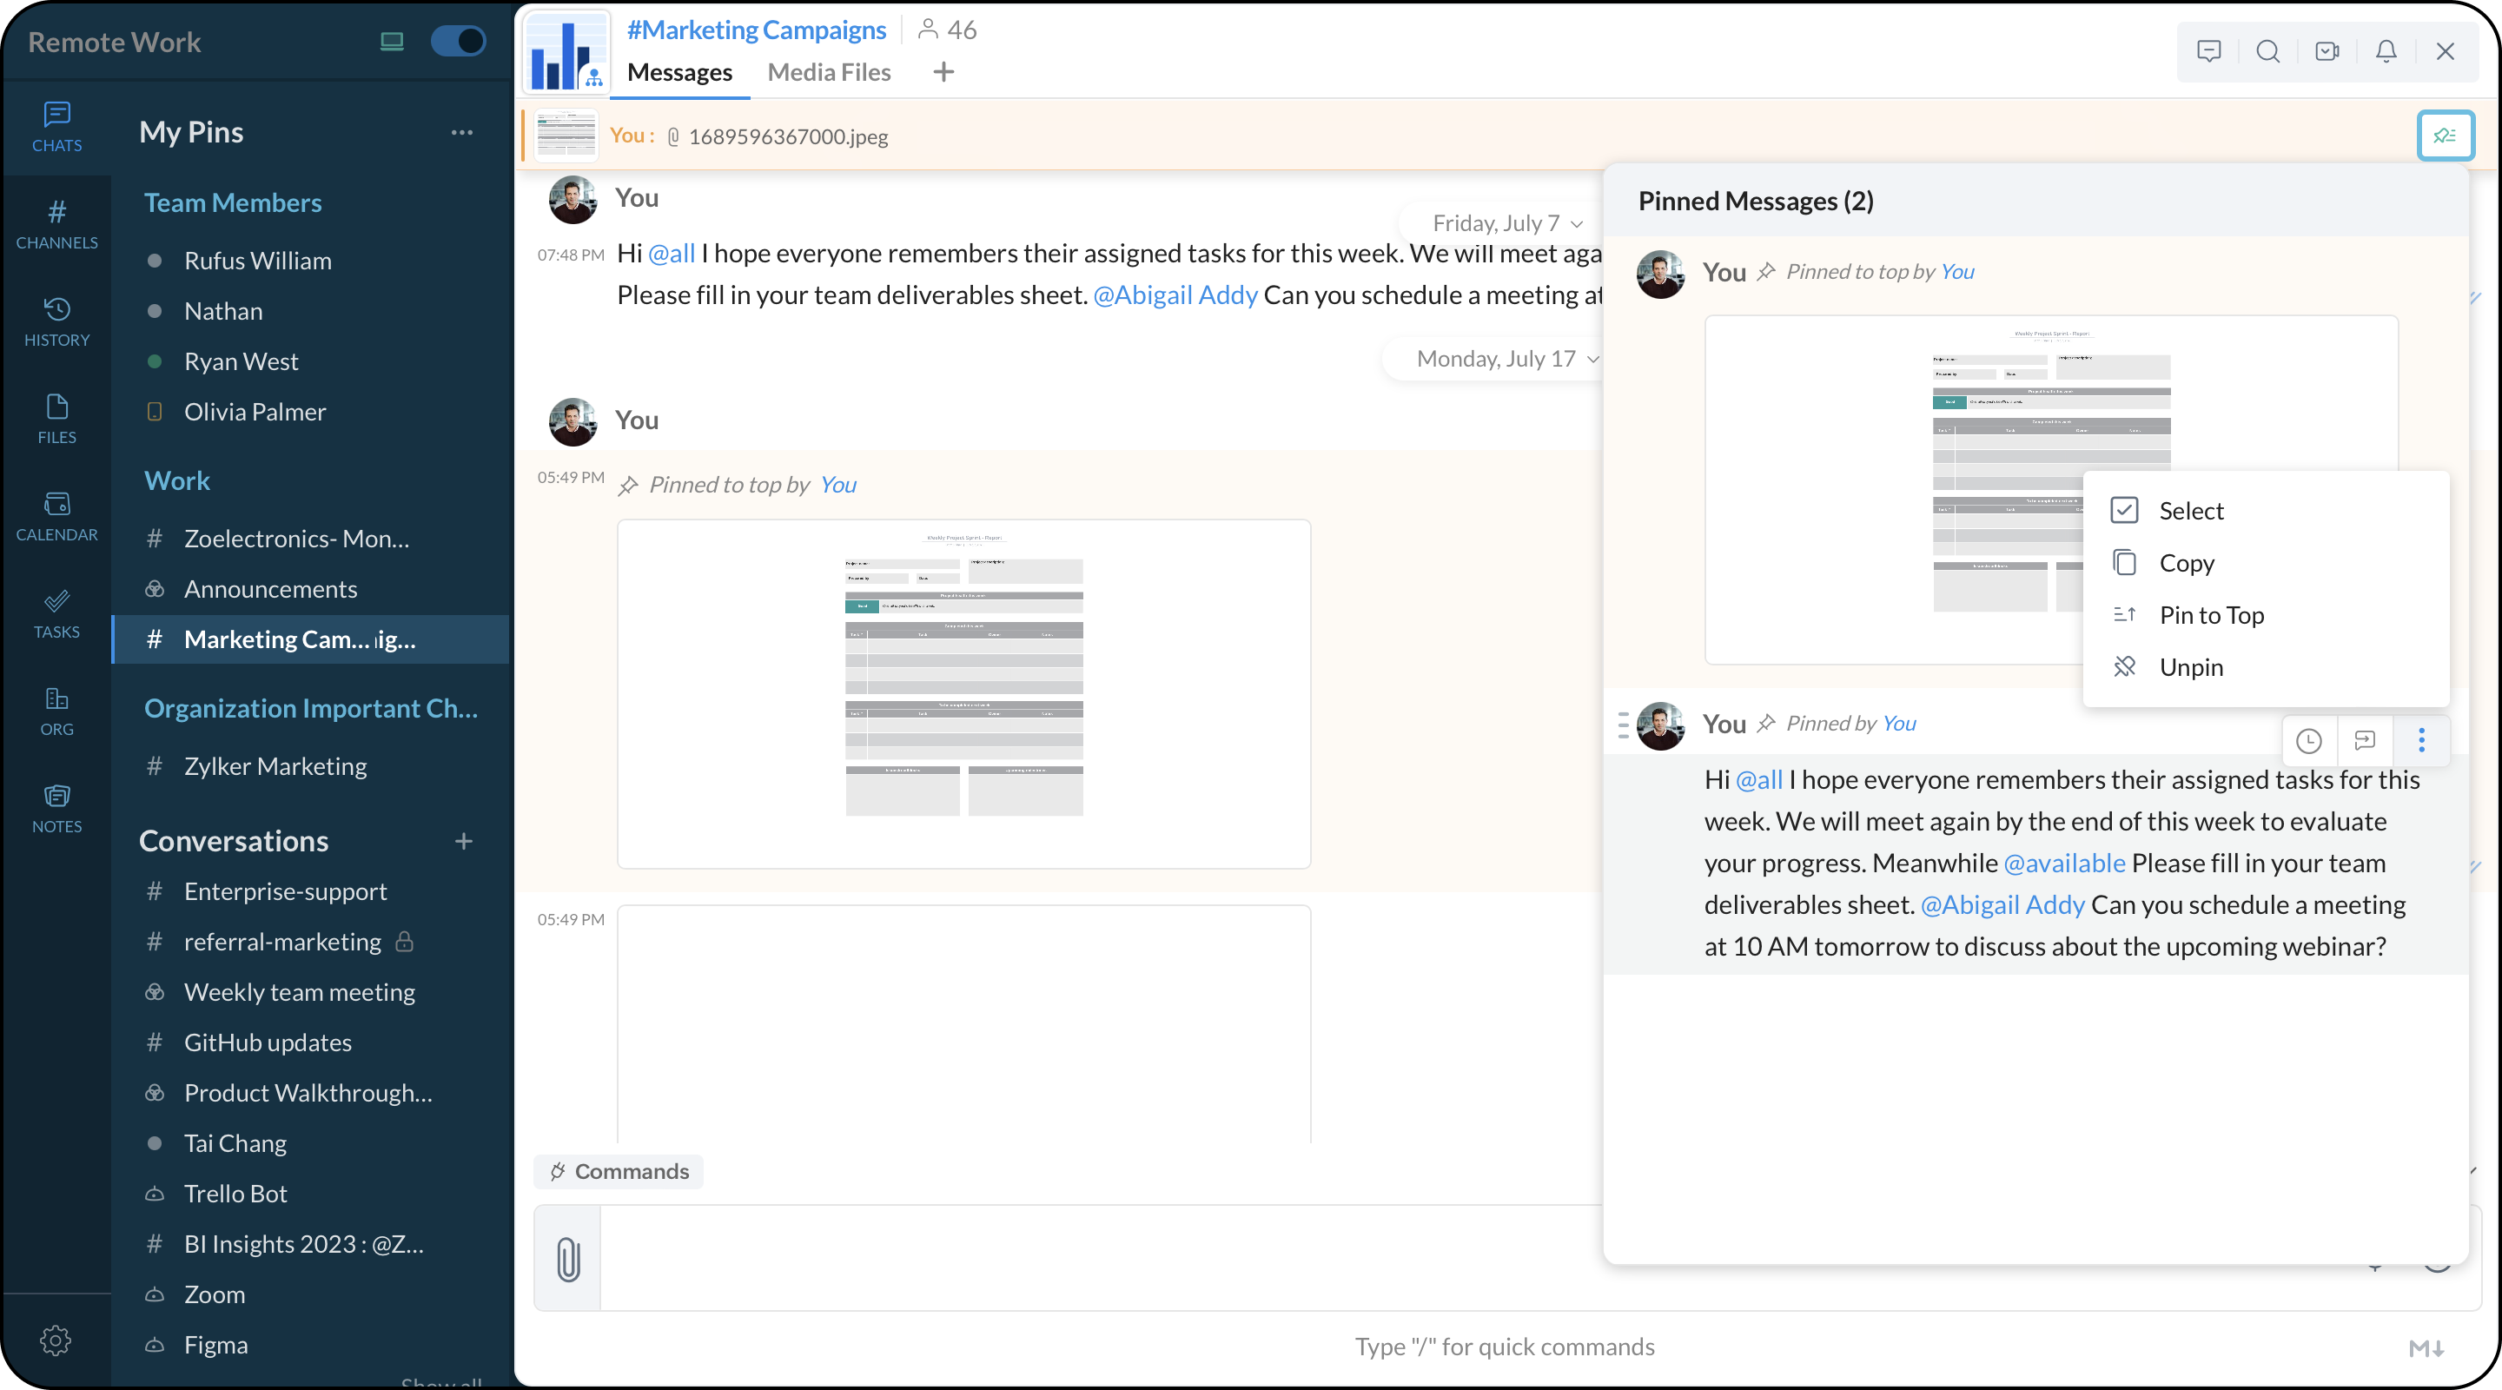Viewport: 2502px width, 1390px height.
Task: Click the paperclip attachment icon
Action: click(568, 1259)
